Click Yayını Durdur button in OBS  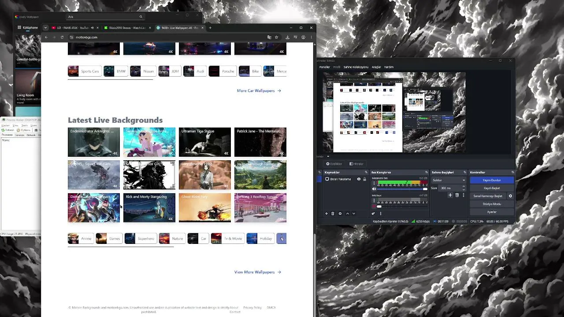492,180
